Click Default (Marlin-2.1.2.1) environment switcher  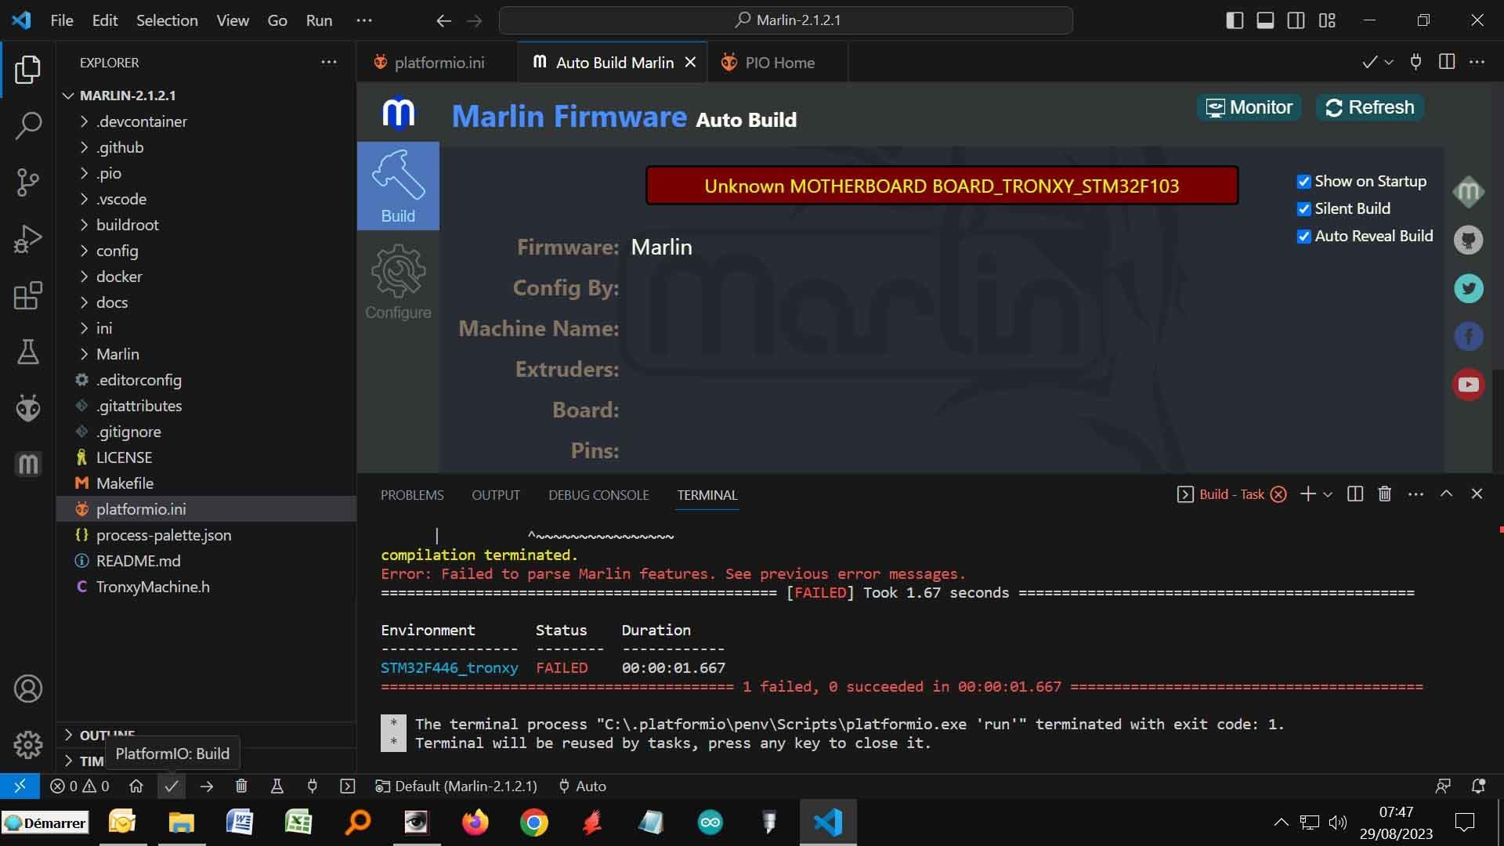point(457,786)
